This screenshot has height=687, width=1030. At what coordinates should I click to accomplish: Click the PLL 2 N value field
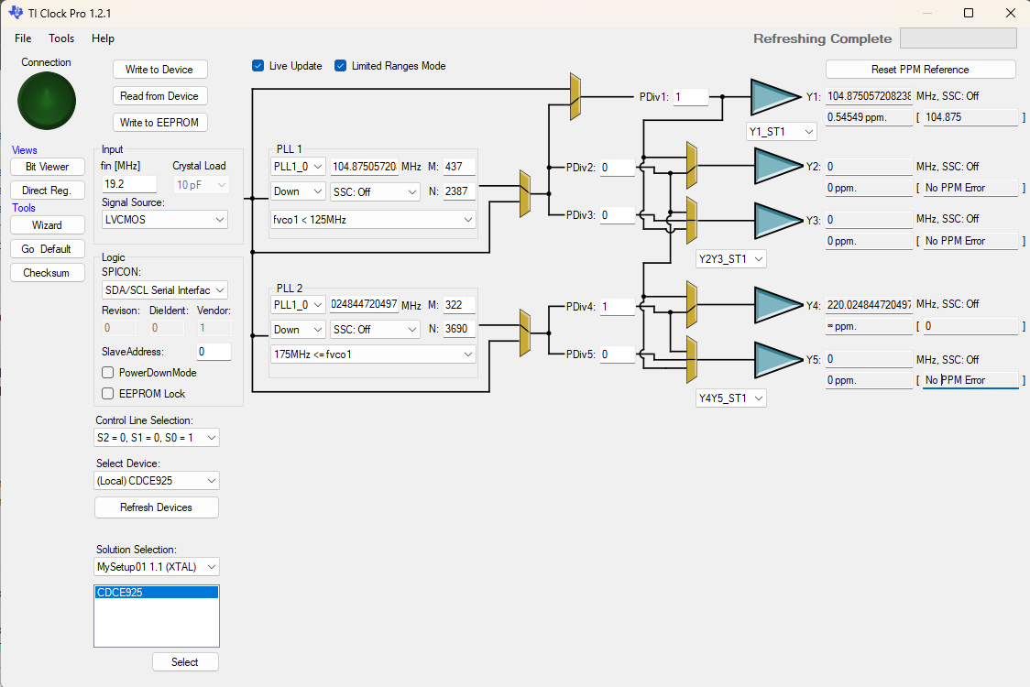[459, 329]
